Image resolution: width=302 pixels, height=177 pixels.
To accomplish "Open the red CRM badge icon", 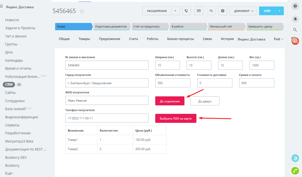I will coord(295,41).
